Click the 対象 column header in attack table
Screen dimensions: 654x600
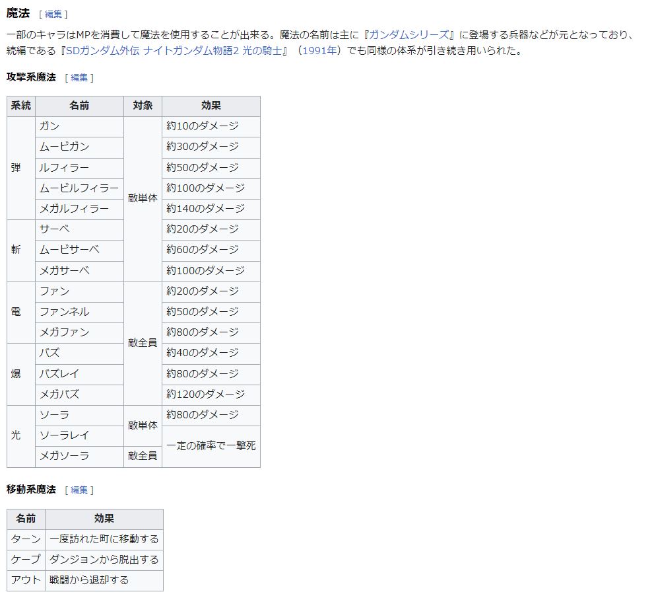pyautogui.click(x=143, y=106)
